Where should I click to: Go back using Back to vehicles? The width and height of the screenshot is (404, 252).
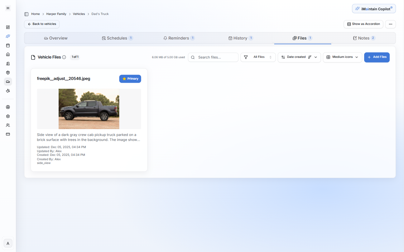click(41, 24)
